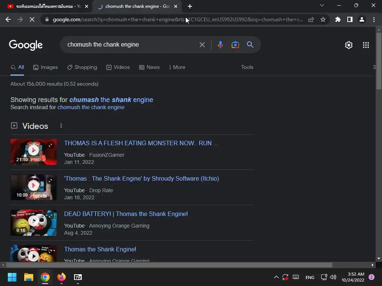
Task: Open the notification center badge
Action: pyautogui.click(x=372, y=277)
